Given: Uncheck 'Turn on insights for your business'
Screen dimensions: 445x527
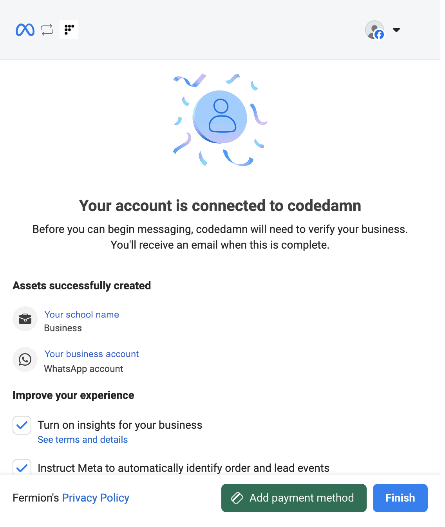Looking at the screenshot, I should (x=22, y=425).
